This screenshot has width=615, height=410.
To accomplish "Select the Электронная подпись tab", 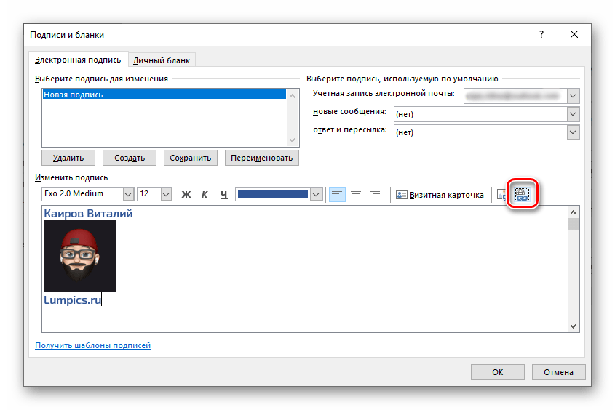I will click(78, 60).
